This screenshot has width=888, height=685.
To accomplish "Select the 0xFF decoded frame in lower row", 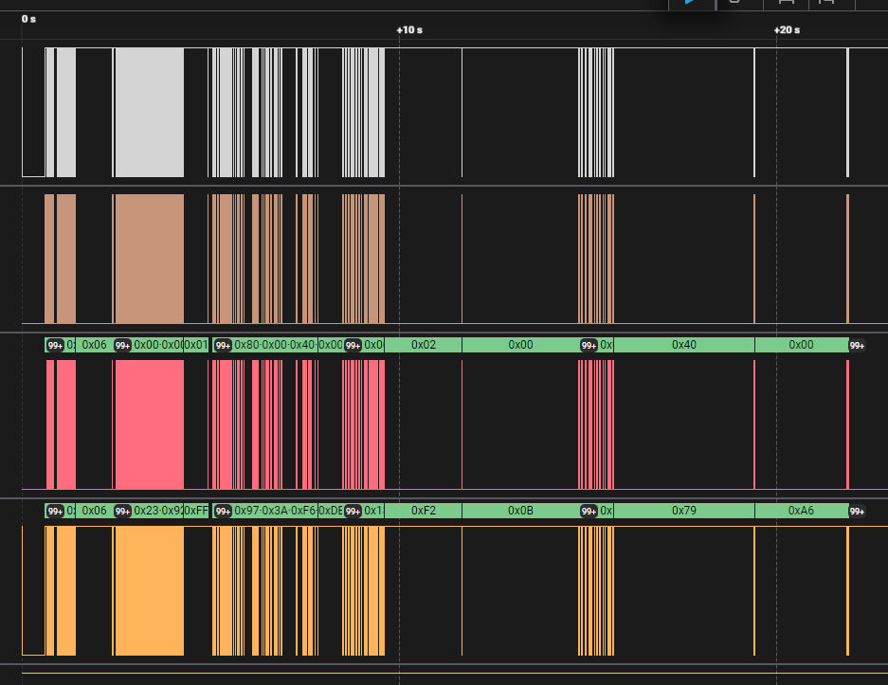I will tap(196, 511).
